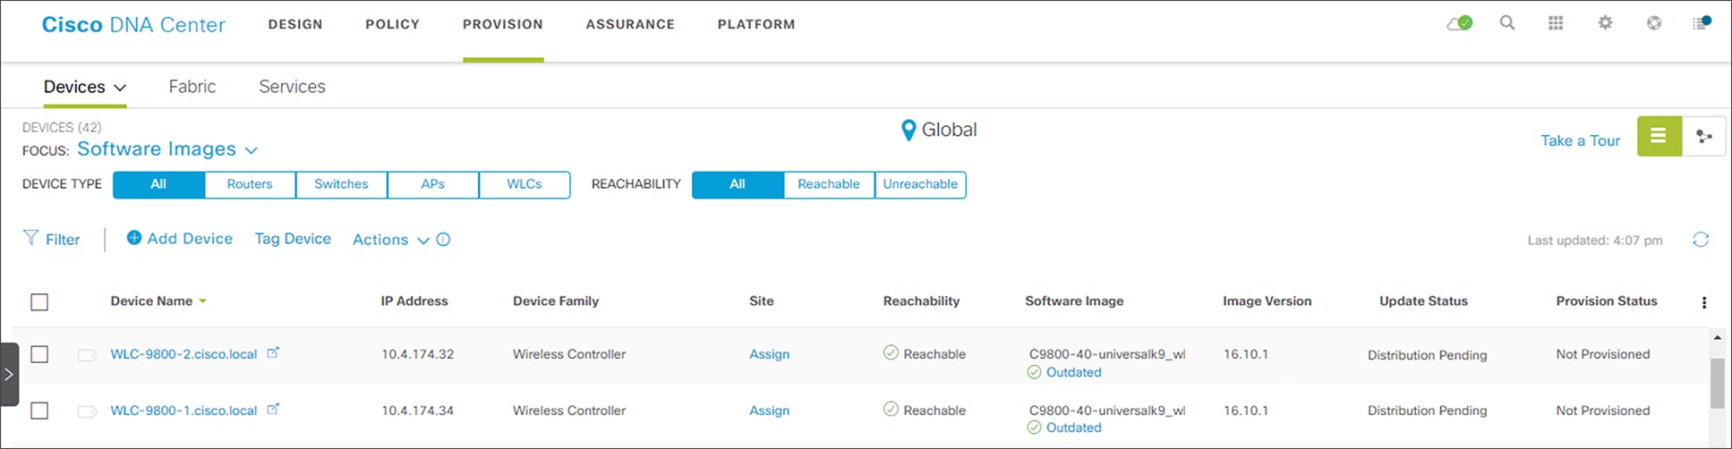This screenshot has width=1732, height=449.
Task: Expand the left side panel arrow
Action: (x=9, y=374)
